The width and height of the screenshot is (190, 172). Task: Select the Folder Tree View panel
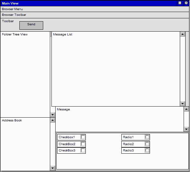tap(25, 74)
